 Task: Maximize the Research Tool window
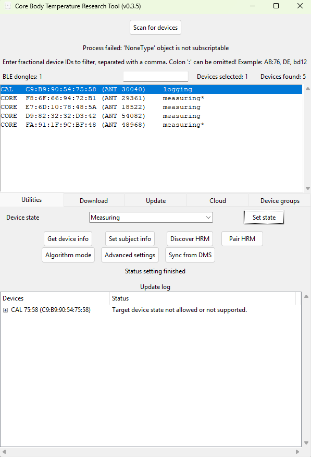[x=276, y=6]
